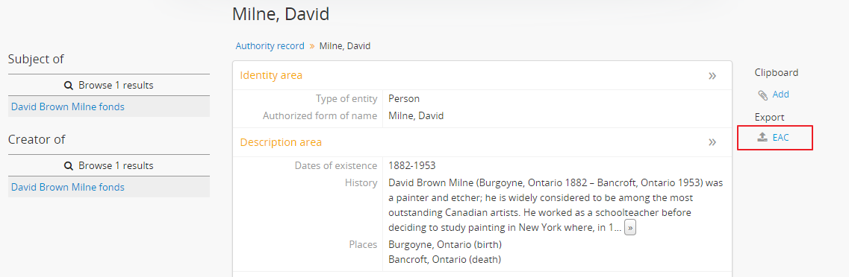Click the Milne, David page title
Image resolution: width=849 pixels, height=277 pixels.
click(281, 14)
